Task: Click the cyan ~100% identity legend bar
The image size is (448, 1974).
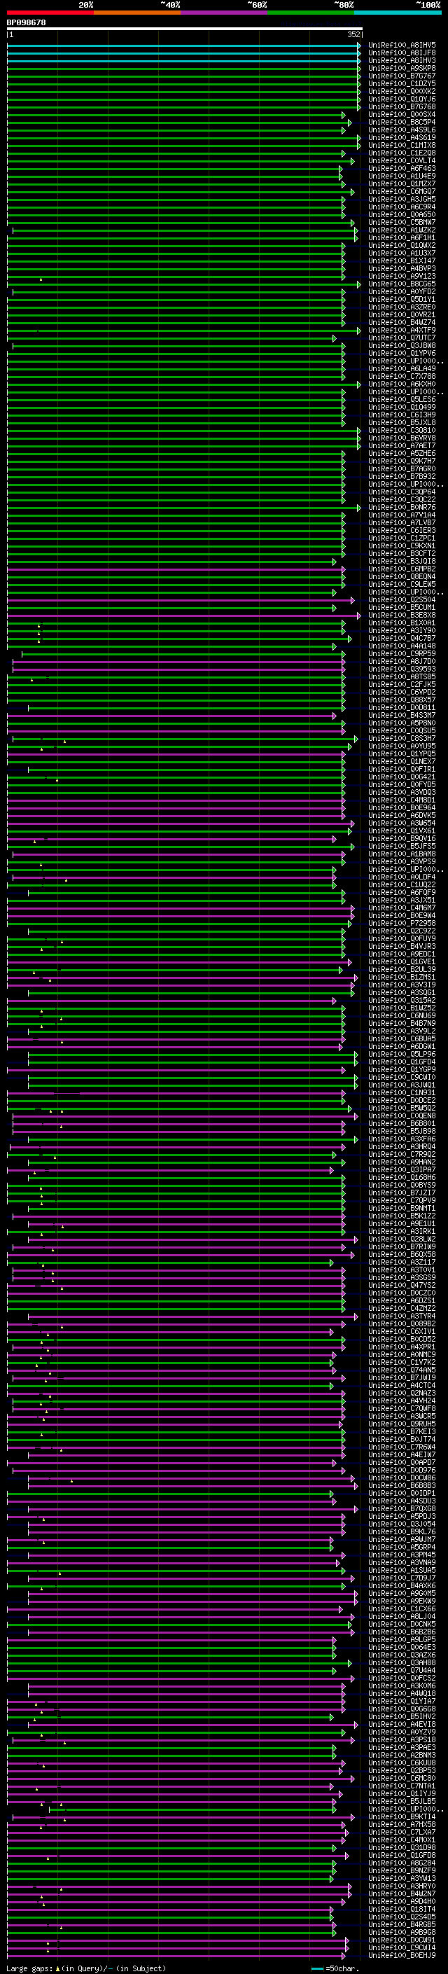Action: coord(398,13)
